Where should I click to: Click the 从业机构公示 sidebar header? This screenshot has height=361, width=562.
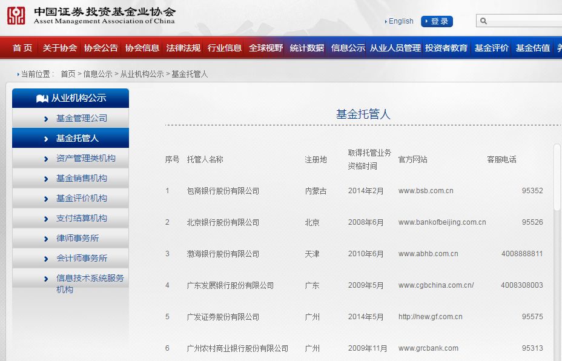pos(71,98)
